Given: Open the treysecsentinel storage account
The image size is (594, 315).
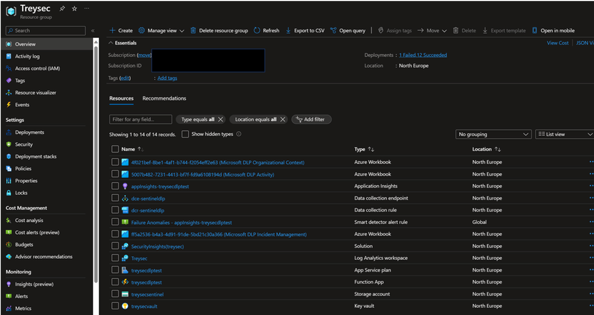Looking at the screenshot, I should (x=147, y=295).
